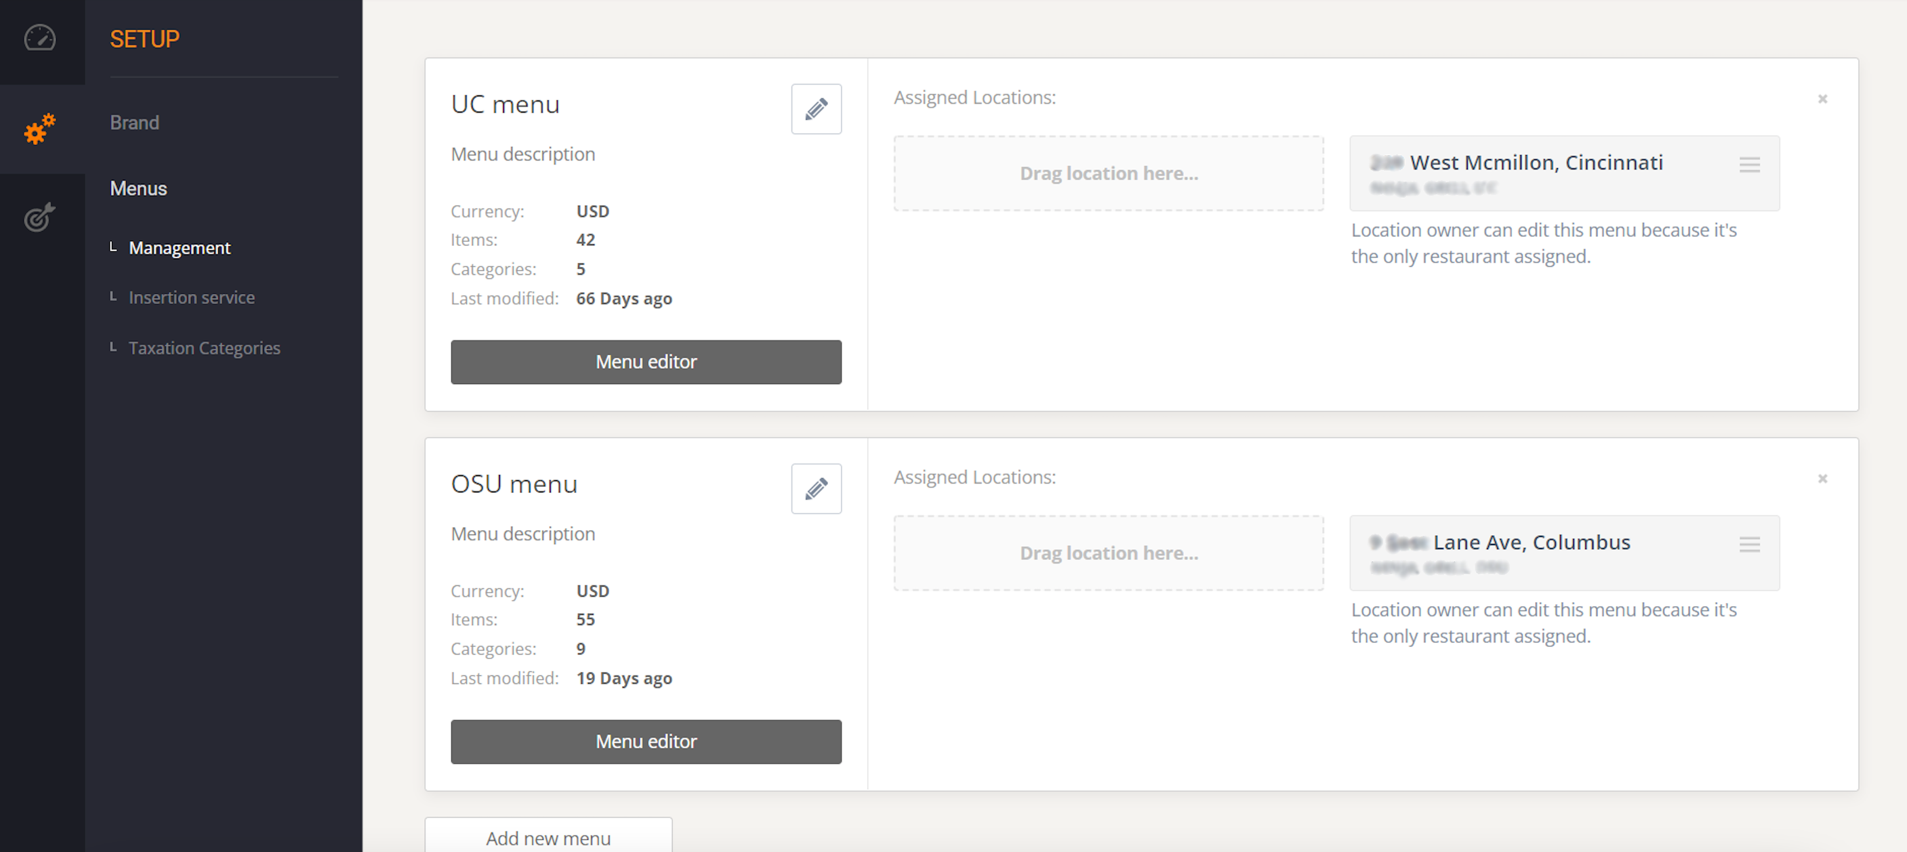Open the target marketing icon in sidebar
The image size is (1907, 852).
40,217
